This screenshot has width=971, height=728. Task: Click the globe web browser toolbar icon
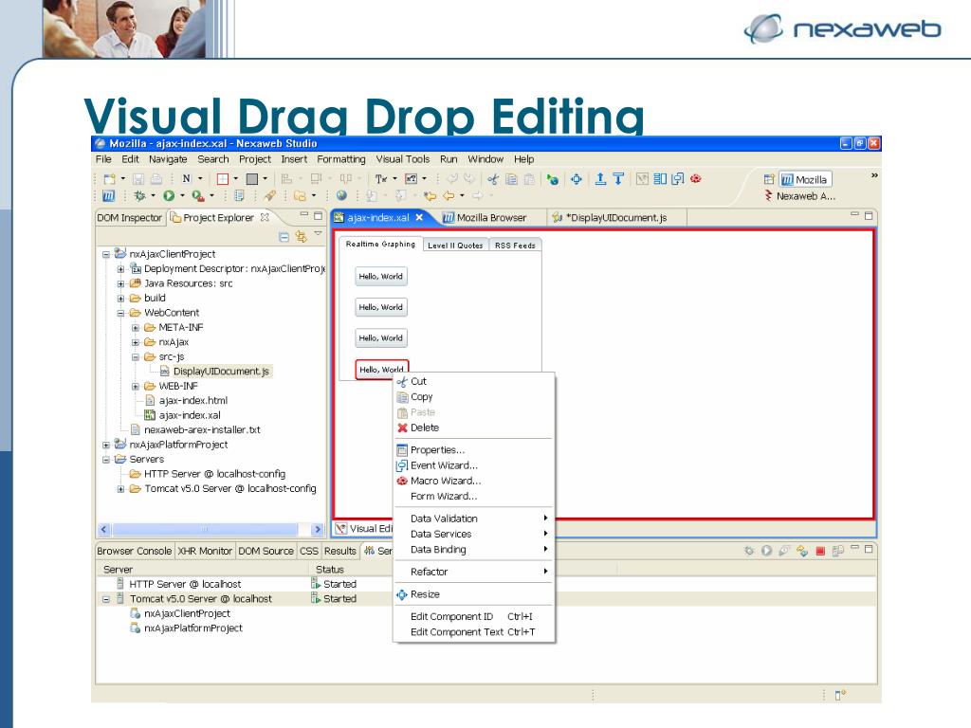click(x=341, y=195)
